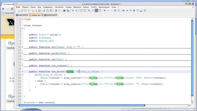Expand the folded set() function on line 10

pos(22,47)
